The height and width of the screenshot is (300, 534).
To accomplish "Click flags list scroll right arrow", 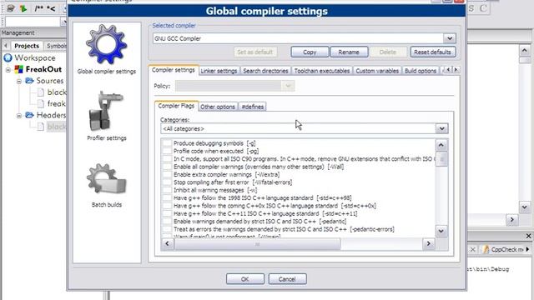I will [428, 243].
